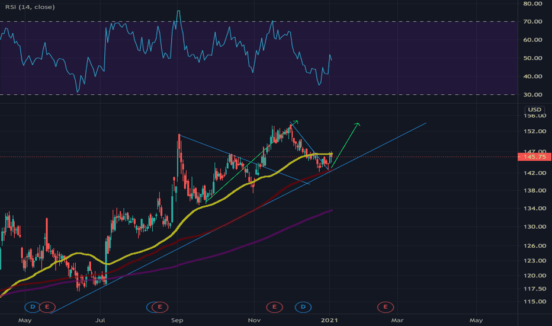Click the 138.00 price axis label

[x=534, y=191]
